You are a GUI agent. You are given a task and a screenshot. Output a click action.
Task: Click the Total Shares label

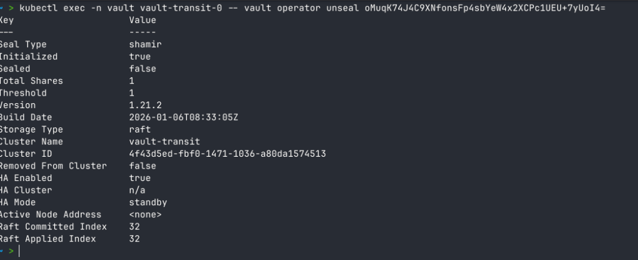click(x=31, y=81)
